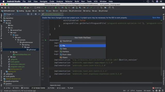
Task: Collapse the main folder arrow
Action: (9, 33)
